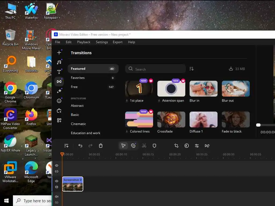275x206 pixels.
Task: Click the scissors Split icon
Action: click(144, 146)
